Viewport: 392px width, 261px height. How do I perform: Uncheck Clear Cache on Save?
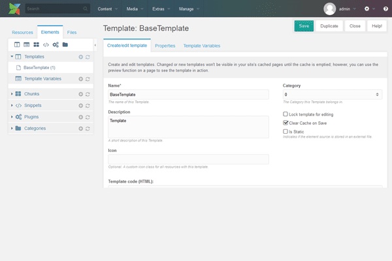286,123
